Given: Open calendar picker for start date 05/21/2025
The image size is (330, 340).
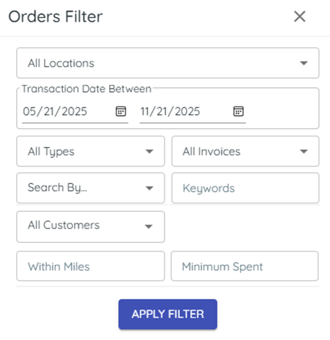Looking at the screenshot, I should click(121, 111).
